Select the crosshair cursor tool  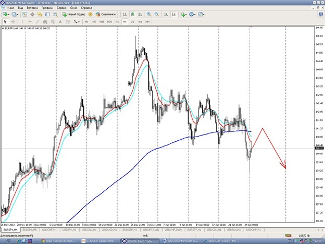12,22
